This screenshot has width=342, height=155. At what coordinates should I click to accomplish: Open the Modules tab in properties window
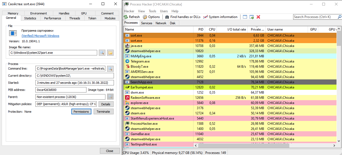click(x=110, y=18)
